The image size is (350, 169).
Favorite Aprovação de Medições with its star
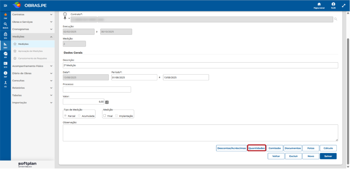pos(15,51)
